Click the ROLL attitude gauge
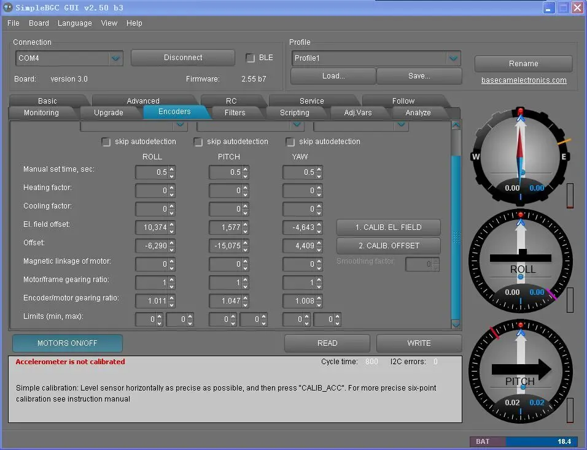Screen dimensions: 587x450 (x=520, y=261)
